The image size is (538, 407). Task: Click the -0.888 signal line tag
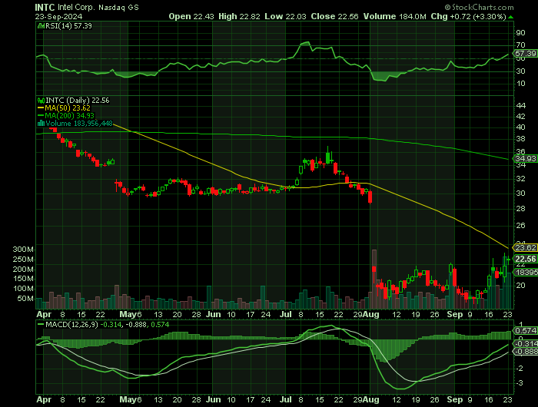click(x=525, y=352)
